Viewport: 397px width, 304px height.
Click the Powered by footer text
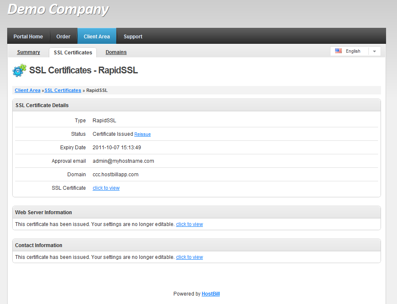click(187, 294)
